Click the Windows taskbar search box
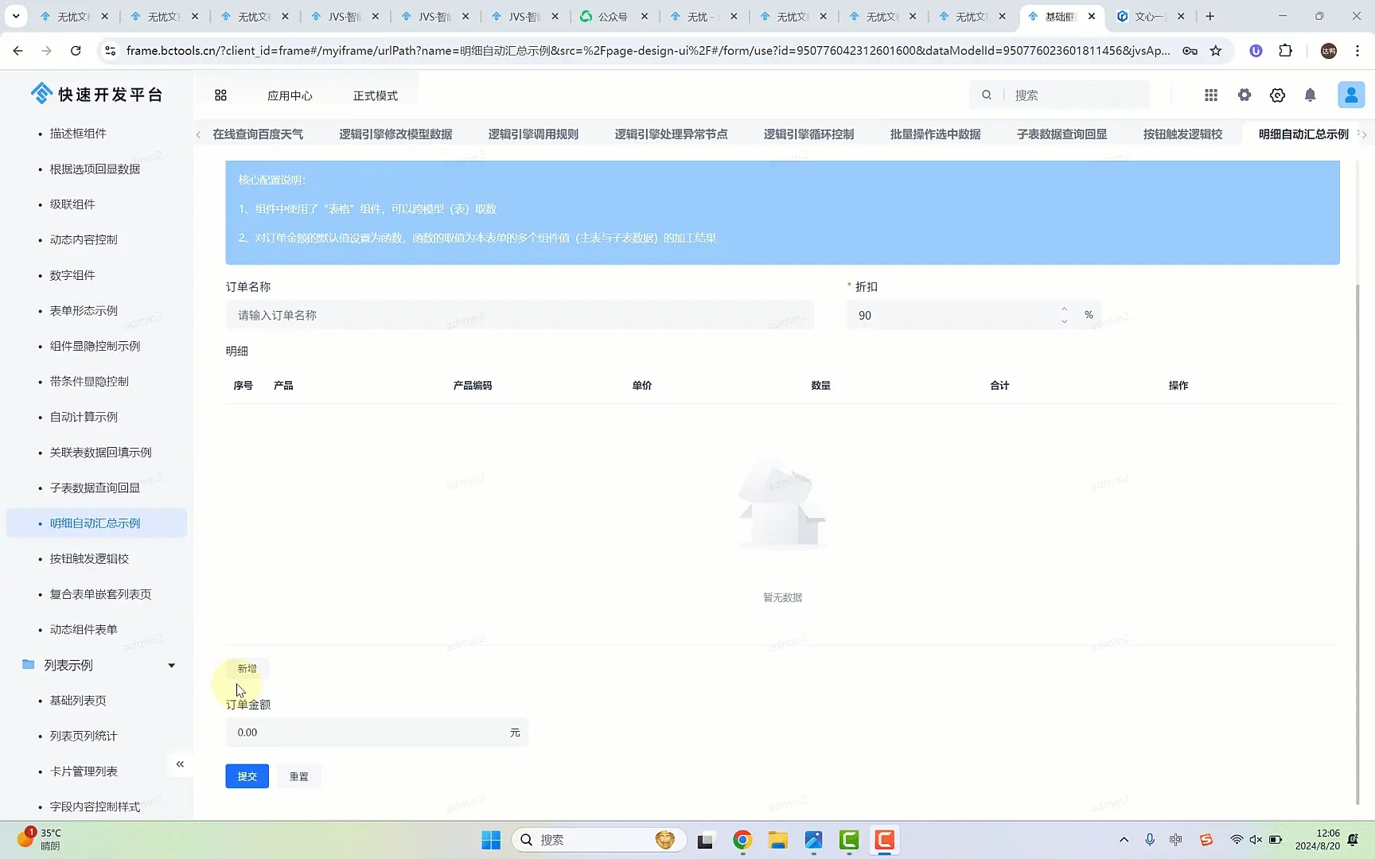 click(598, 840)
